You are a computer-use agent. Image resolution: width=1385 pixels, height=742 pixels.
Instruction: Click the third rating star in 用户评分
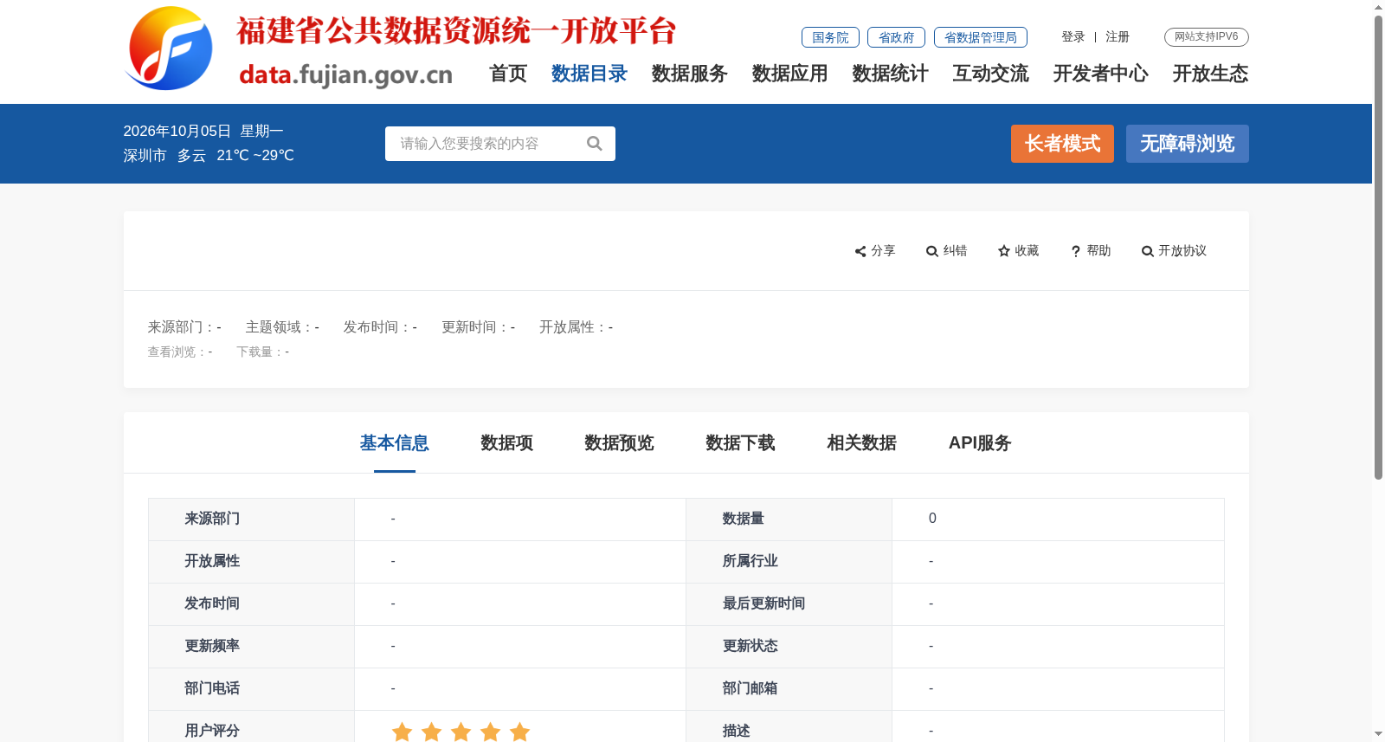[x=461, y=732]
